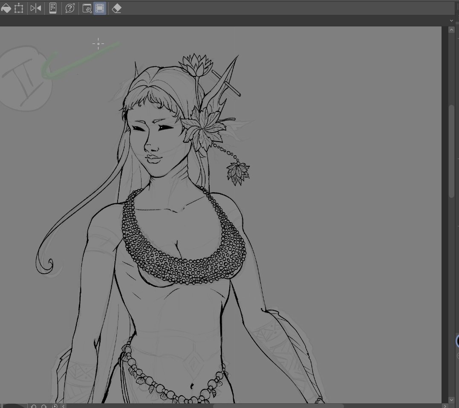Toggle the highlighted film strip timeline icon

click(x=100, y=8)
